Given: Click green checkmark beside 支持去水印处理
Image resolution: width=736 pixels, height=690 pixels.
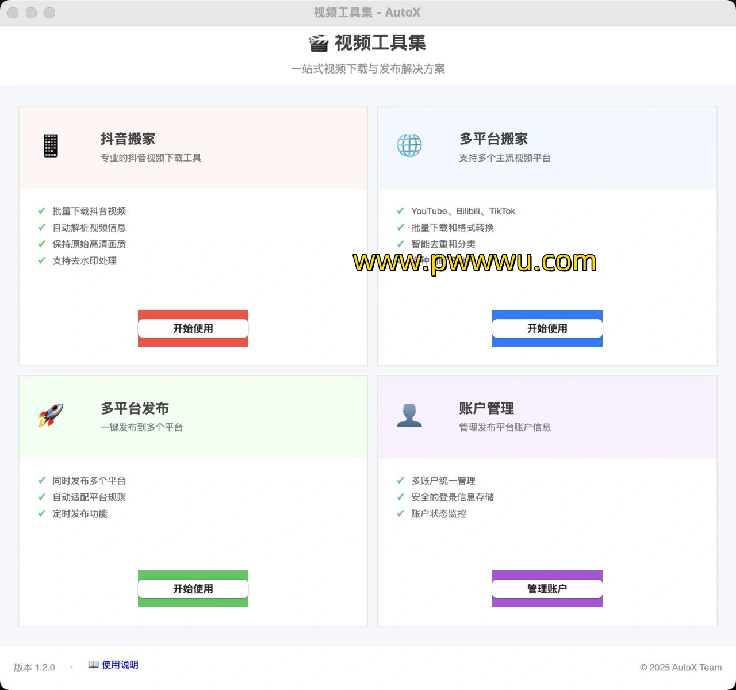Looking at the screenshot, I should click(x=41, y=261).
